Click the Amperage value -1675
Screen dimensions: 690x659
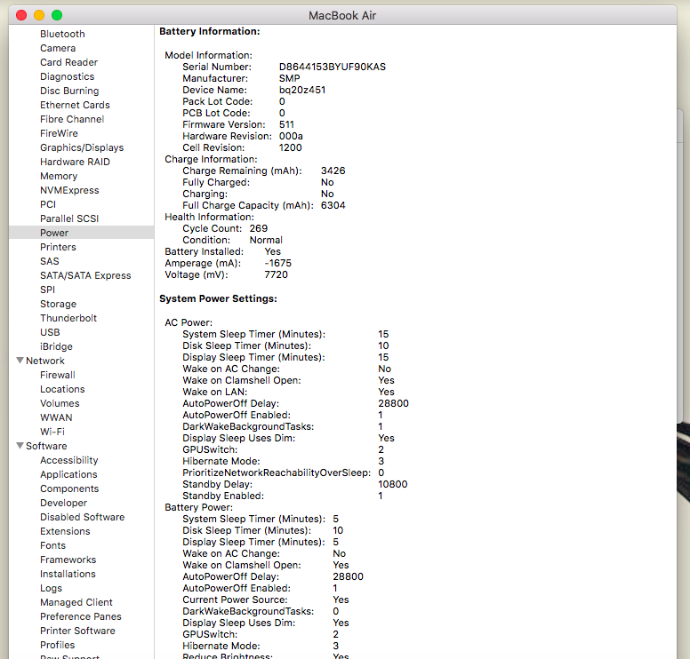(x=278, y=263)
